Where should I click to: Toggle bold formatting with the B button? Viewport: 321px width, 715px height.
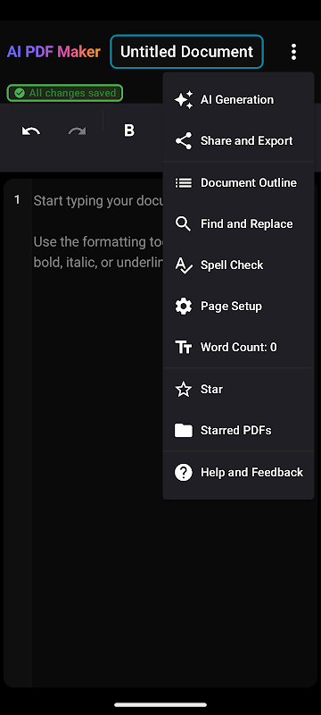pyautogui.click(x=129, y=130)
